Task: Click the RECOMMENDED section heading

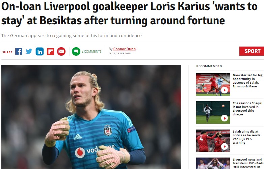Action: (x=209, y=66)
